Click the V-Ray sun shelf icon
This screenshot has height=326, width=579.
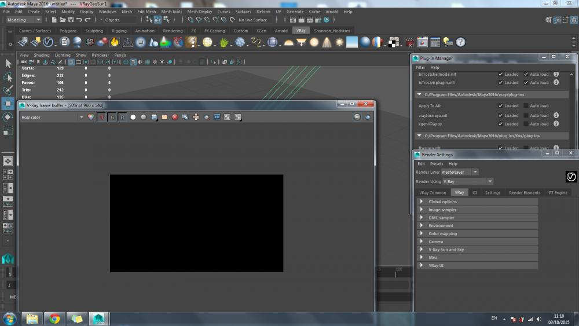coord(339,42)
